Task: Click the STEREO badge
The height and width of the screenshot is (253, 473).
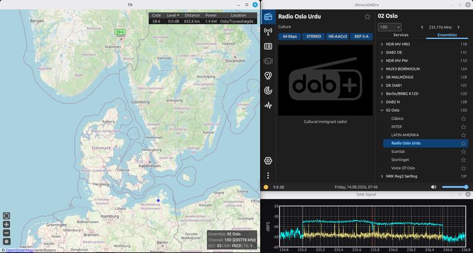Action: (x=313, y=37)
